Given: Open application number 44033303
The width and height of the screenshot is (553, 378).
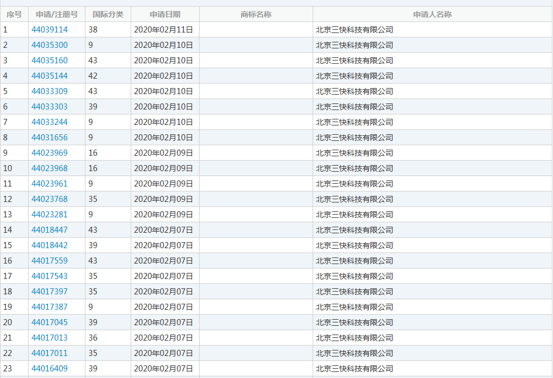Looking at the screenshot, I should point(50,107).
